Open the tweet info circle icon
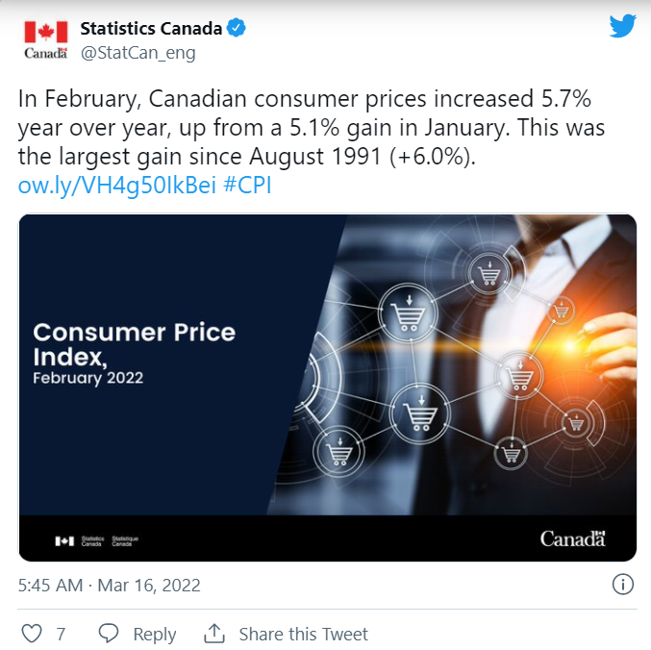651x650 pixels. [623, 585]
